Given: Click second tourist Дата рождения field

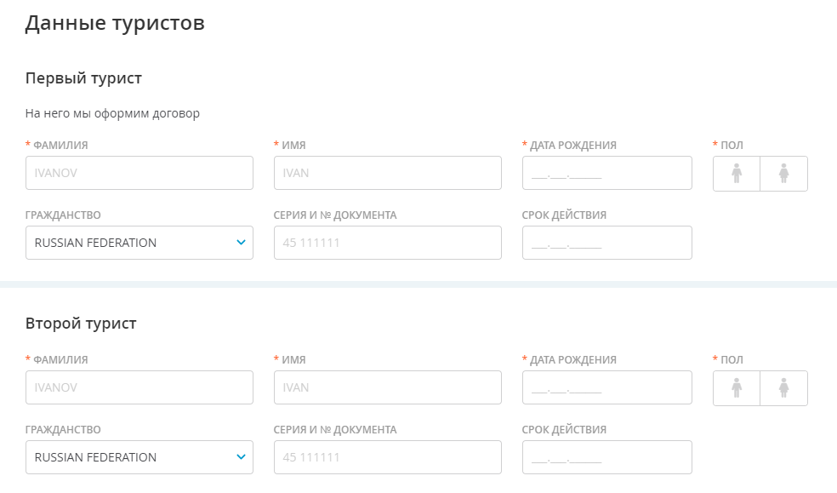Looking at the screenshot, I should pyautogui.click(x=607, y=387).
